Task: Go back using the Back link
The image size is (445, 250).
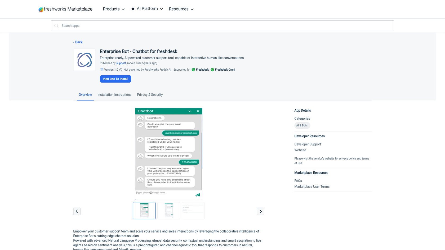Action: pyautogui.click(x=78, y=42)
